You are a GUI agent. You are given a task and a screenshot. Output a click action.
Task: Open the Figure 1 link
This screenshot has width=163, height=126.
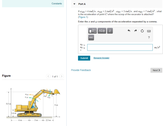point(83,17)
